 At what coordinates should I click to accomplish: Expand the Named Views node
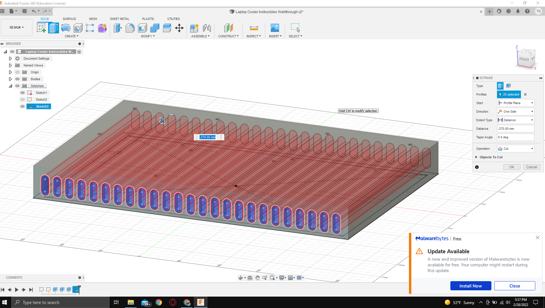click(x=10, y=65)
